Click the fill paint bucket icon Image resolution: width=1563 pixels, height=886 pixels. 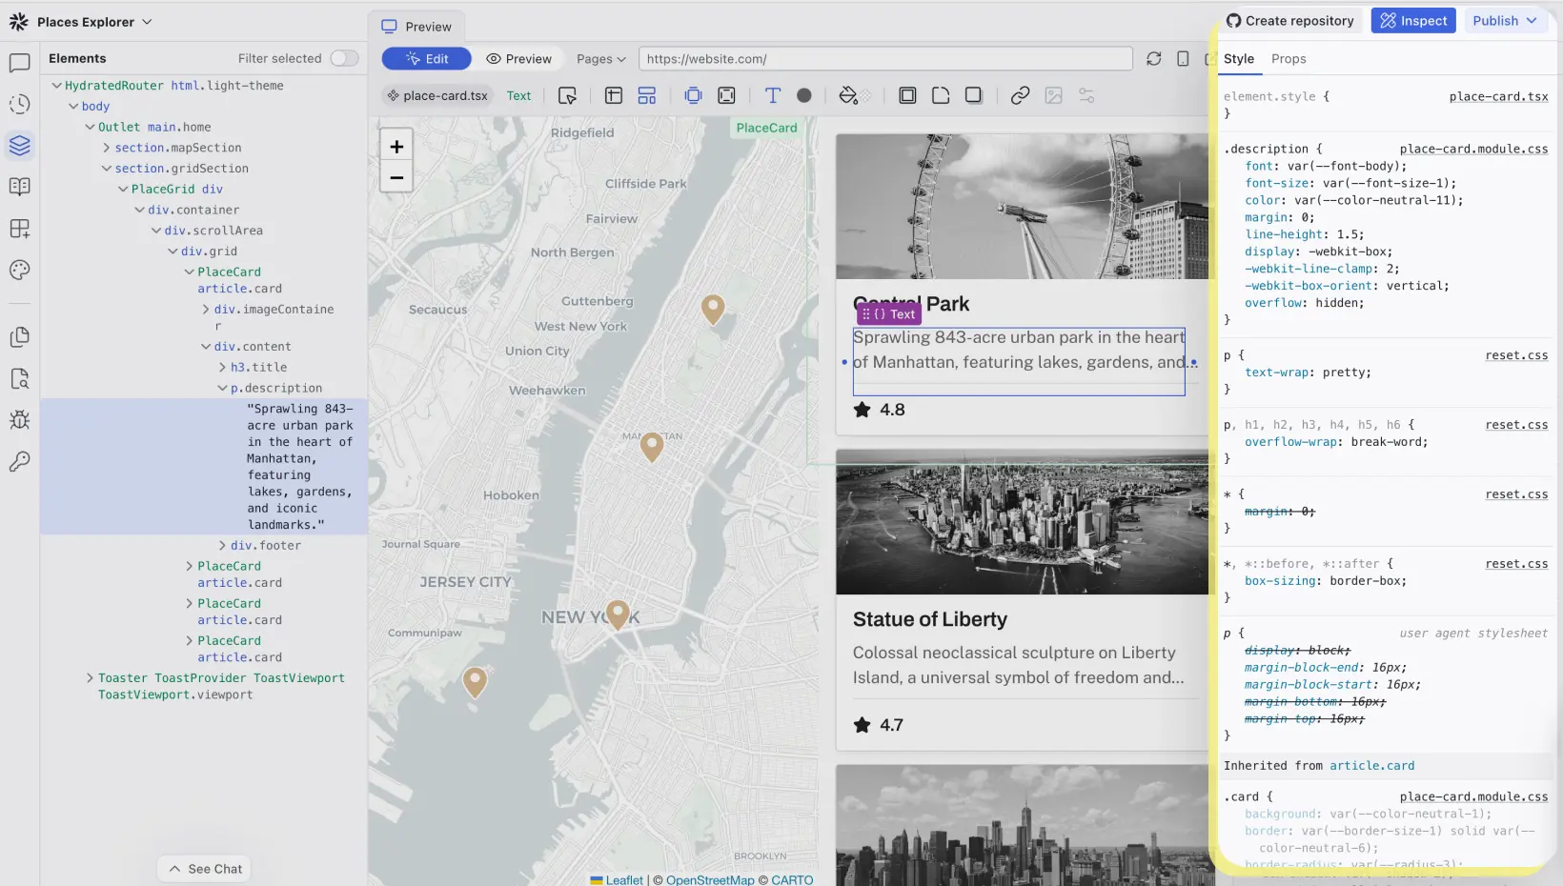point(848,95)
